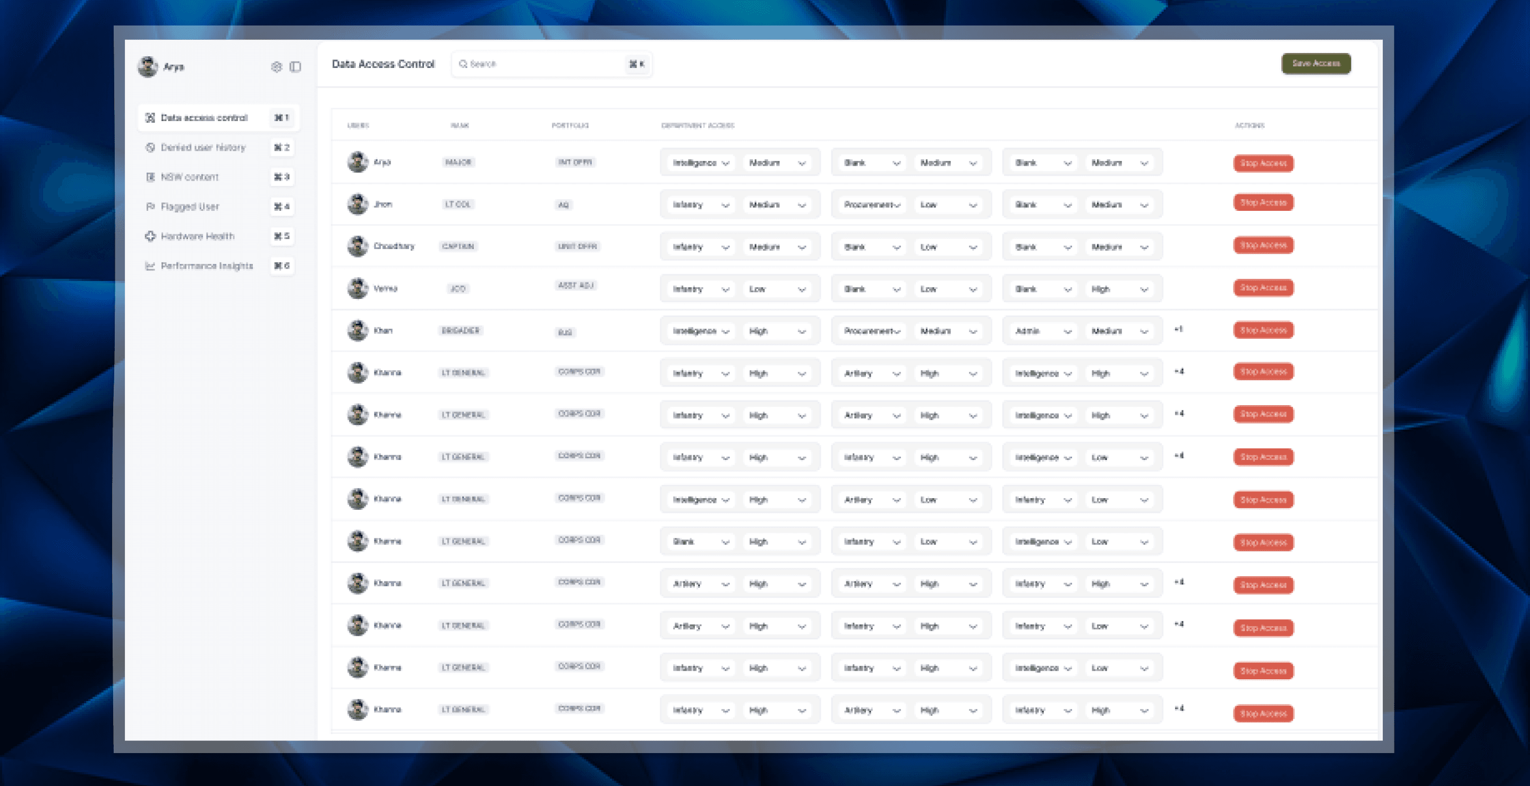Click the settings gear icon in sidebar

pyautogui.click(x=276, y=66)
